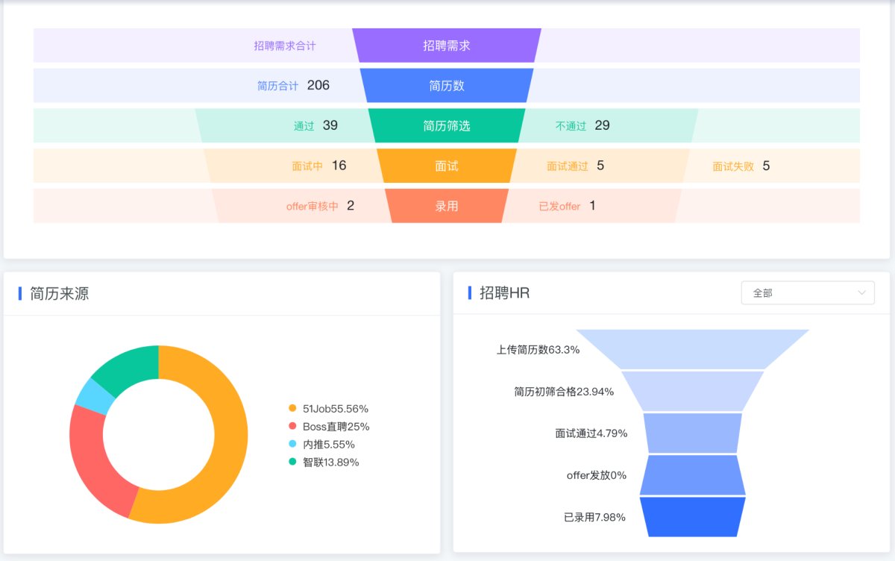The image size is (895, 561).
Task: Click the coral 录用 funnel block
Action: point(447,206)
